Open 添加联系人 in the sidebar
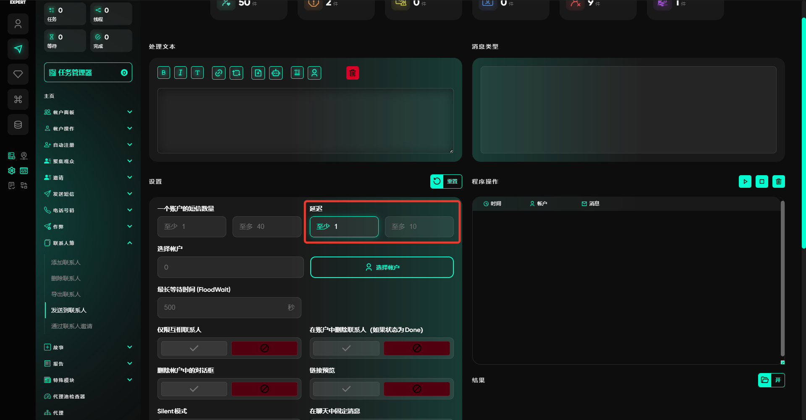 (x=66, y=262)
